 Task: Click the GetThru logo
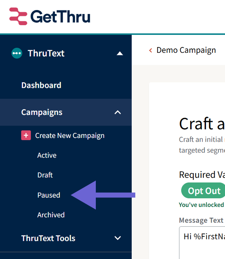(50, 17)
